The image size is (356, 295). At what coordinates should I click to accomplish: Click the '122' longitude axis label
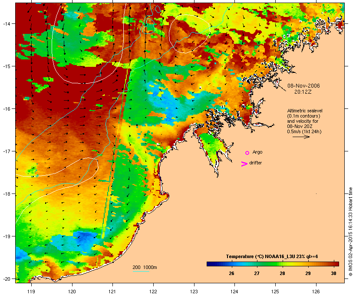tap(153, 292)
